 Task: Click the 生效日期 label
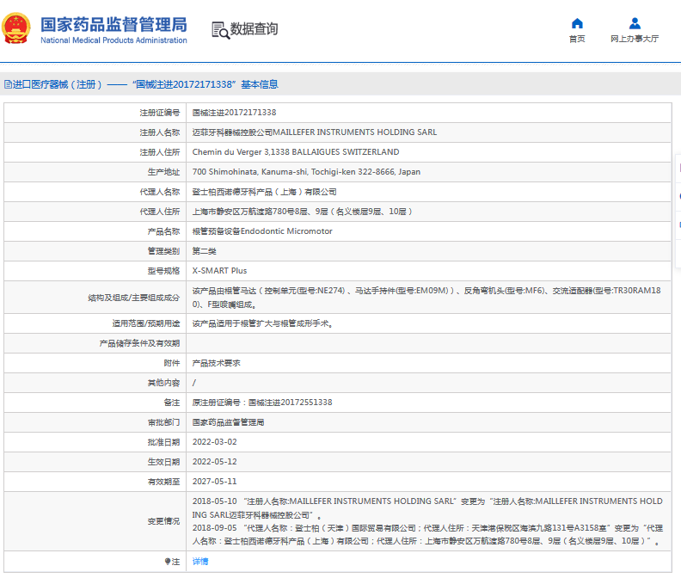[x=163, y=462]
